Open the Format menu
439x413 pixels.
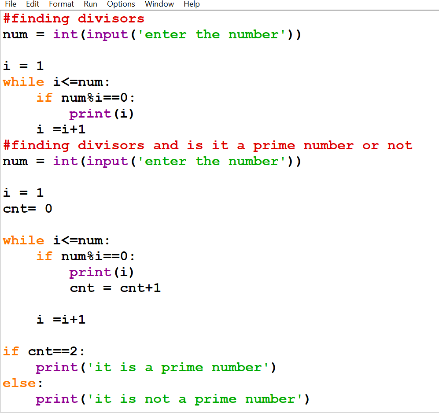[x=61, y=4]
